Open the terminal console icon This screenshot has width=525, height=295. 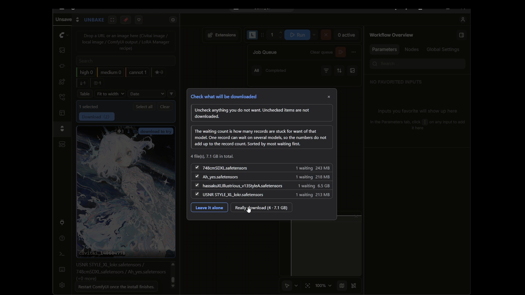click(x=62, y=254)
